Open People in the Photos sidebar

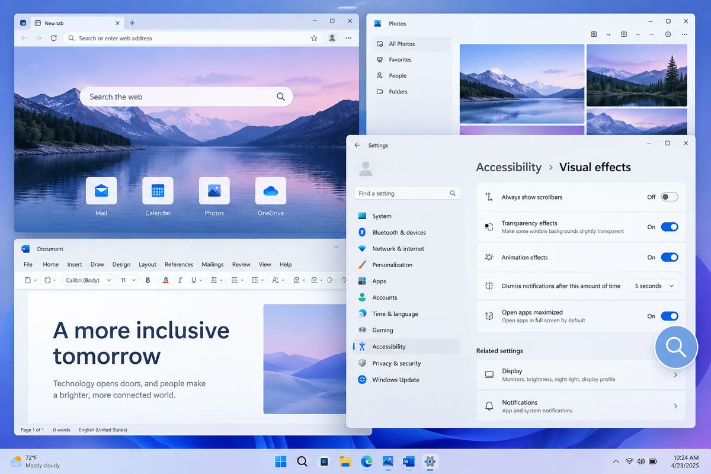pos(411,76)
